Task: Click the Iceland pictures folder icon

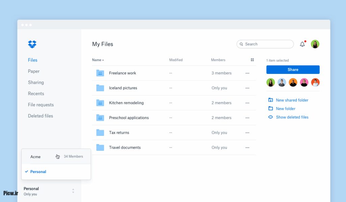Action: pos(100,88)
